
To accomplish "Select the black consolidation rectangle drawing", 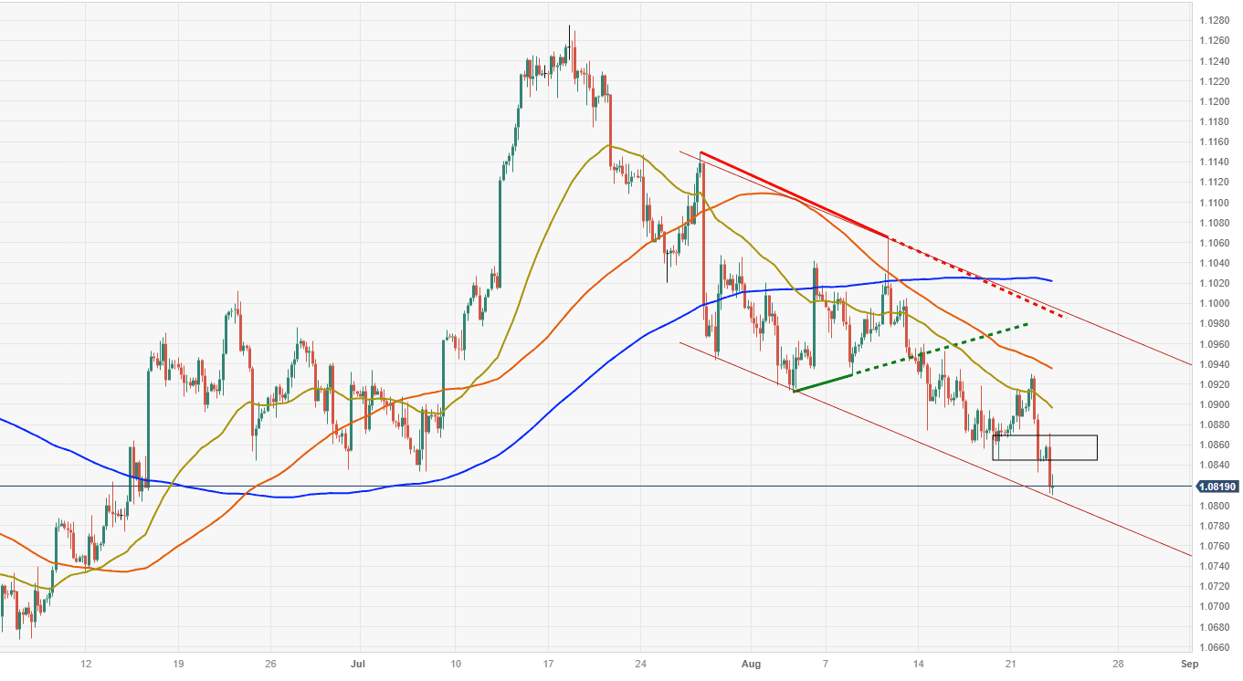I will click(1044, 447).
